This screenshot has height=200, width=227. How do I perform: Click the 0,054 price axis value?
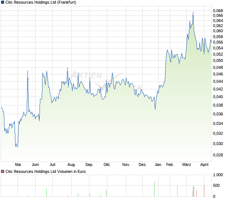point(218,48)
